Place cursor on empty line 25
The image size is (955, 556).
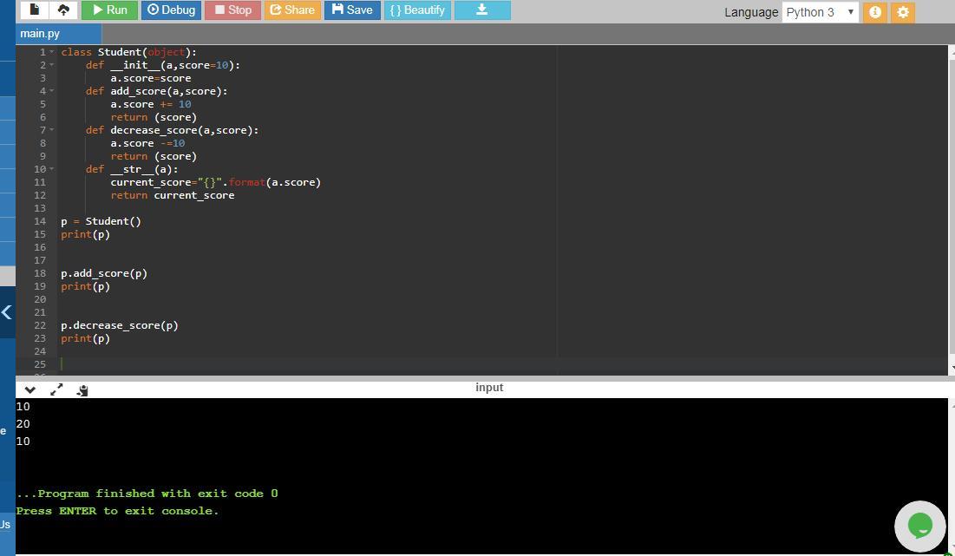tap(502, 364)
